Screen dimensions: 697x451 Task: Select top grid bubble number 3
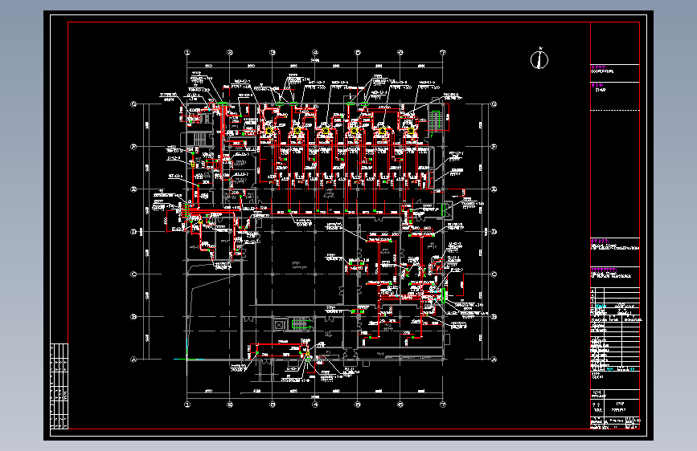pyautogui.click(x=273, y=52)
